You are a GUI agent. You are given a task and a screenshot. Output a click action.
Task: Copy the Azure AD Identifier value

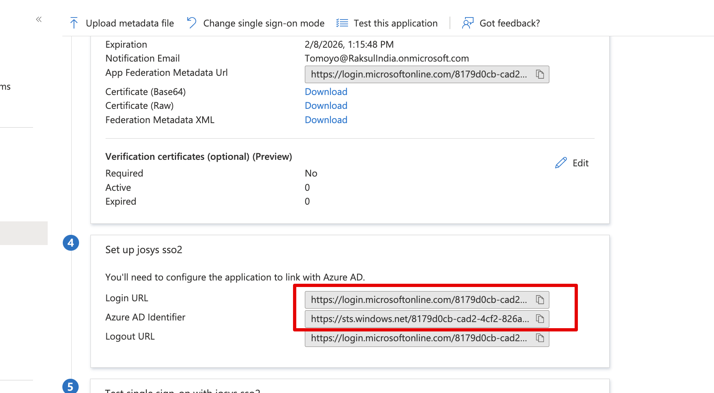pos(540,319)
